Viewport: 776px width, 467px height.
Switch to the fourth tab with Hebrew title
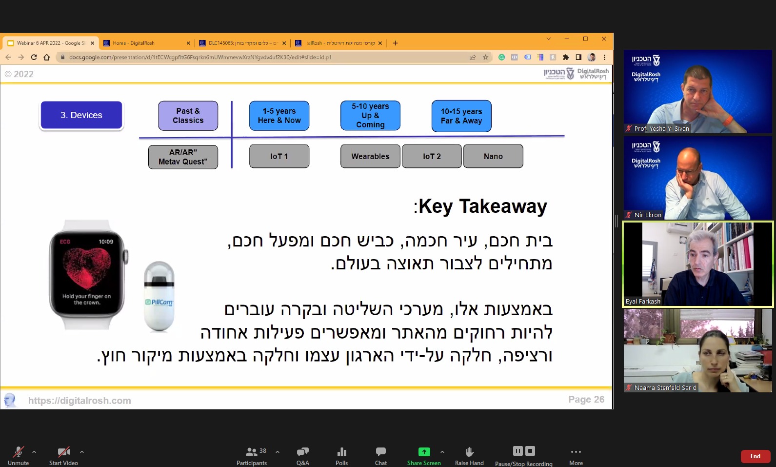point(338,43)
